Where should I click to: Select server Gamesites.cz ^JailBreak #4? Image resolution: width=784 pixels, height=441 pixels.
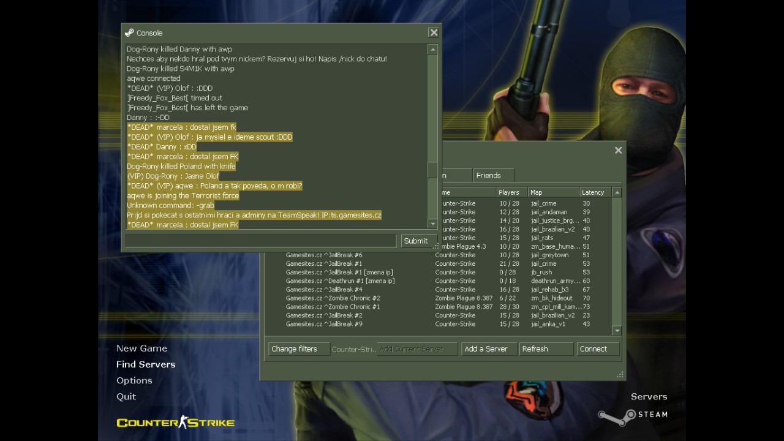click(438, 289)
